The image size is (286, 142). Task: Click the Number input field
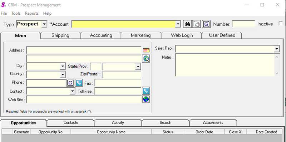[x=243, y=24]
